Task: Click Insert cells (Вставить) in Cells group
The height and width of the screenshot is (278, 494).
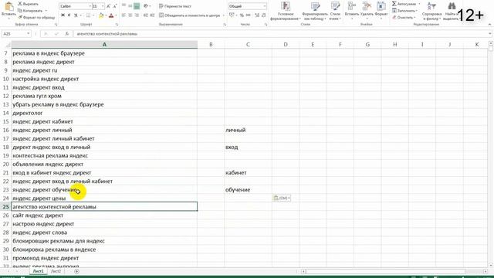Action: (x=352, y=9)
